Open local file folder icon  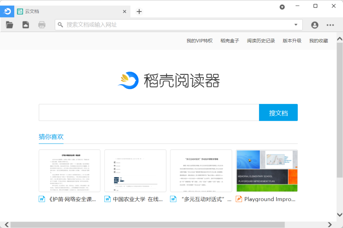click(x=10, y=25)
